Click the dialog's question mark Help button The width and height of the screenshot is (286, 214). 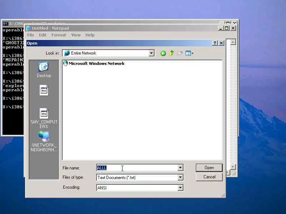[215, 43]
